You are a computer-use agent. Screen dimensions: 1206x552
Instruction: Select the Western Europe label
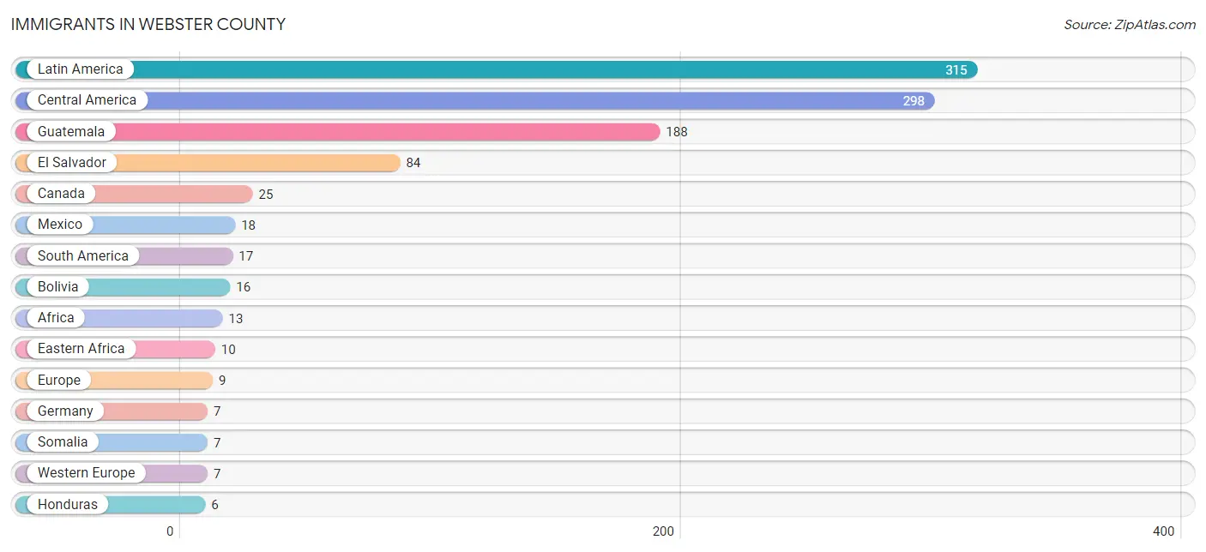coord(86,473)
